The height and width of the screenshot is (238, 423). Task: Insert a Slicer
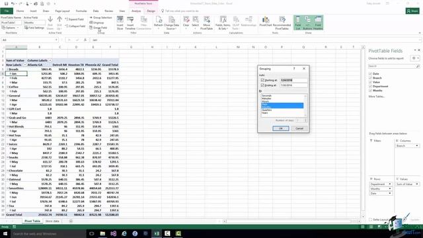120,22
